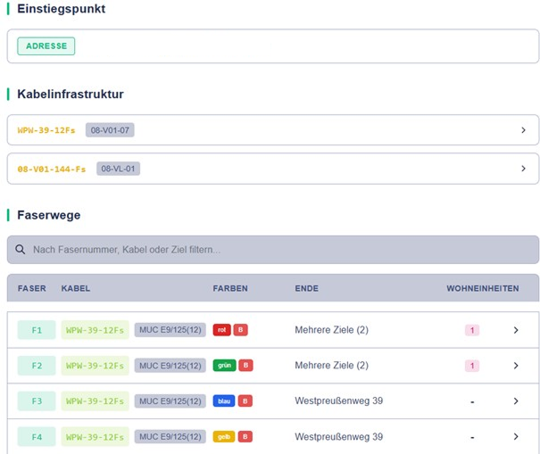Click the red B badge in F1 row
Viewport: 540px width, 454px height.
point(241,330)
